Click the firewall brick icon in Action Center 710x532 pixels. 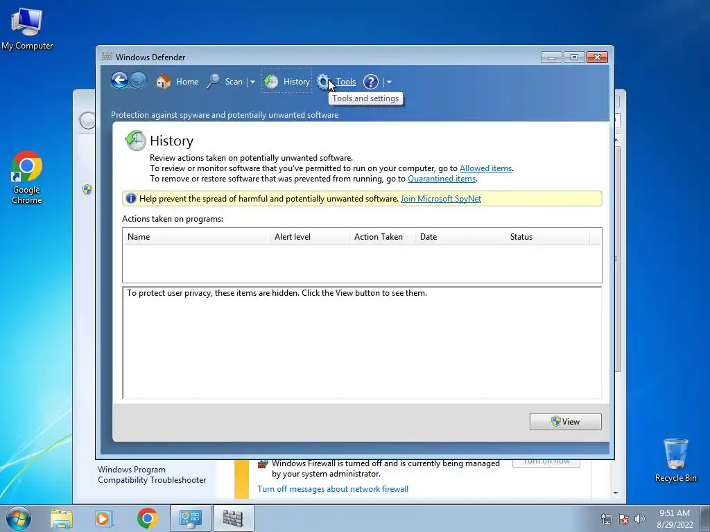[263, 463]
